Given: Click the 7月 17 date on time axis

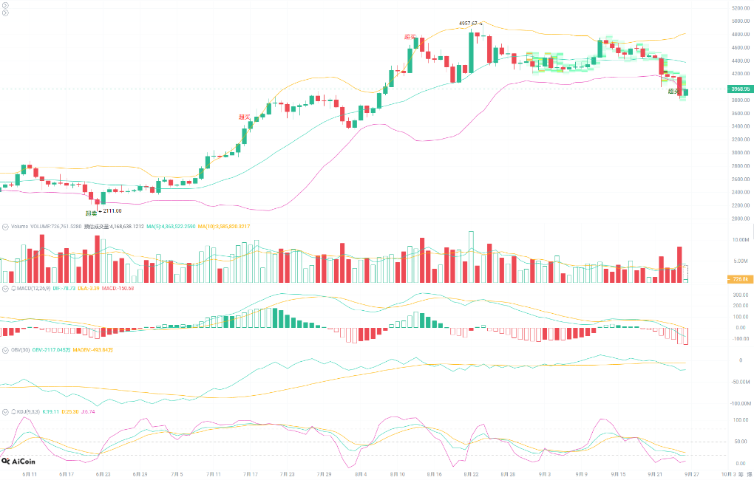Looking at the screenshot, I should click(x=251, y=474).
